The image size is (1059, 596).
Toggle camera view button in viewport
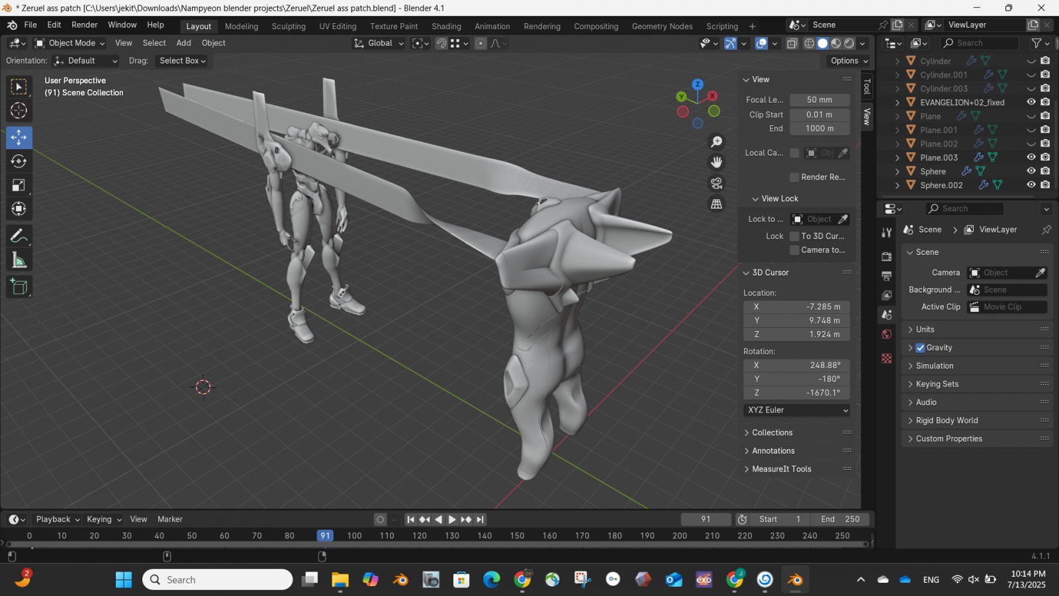coord(716,183)
